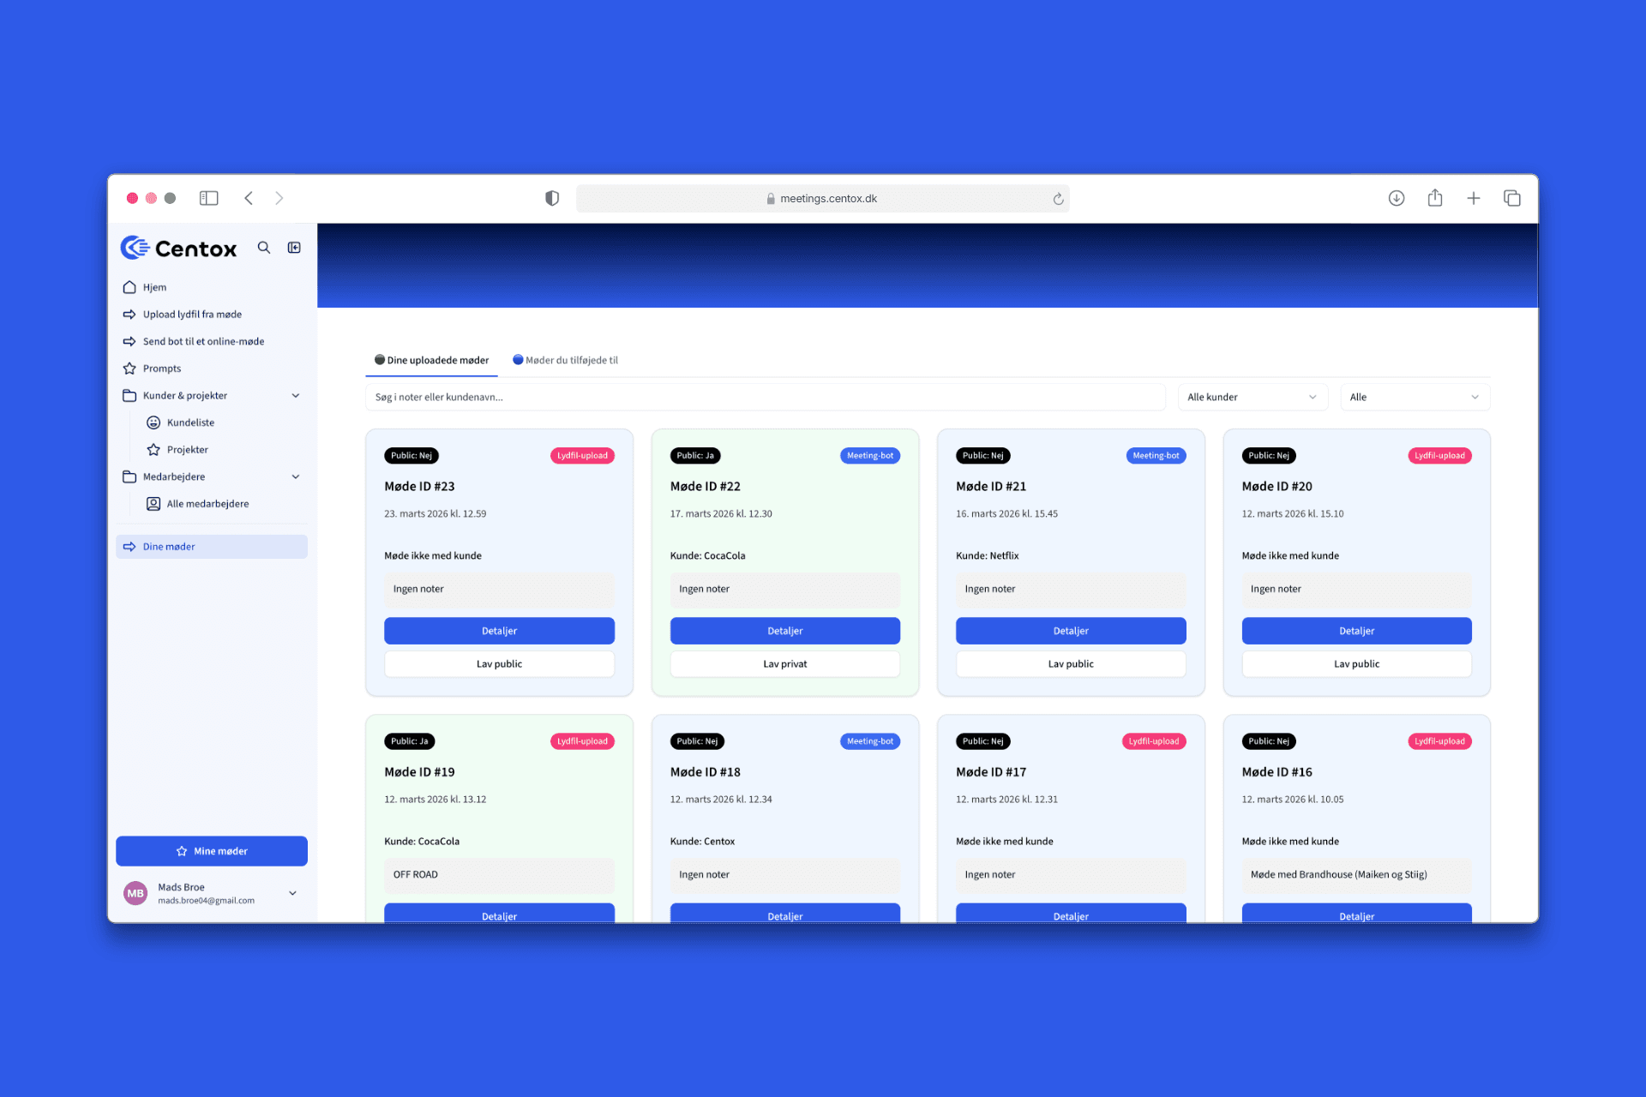Make Møde ID #22 private
The width and height of the screenshot is (1646, 1097).
[x=784, y=664]
